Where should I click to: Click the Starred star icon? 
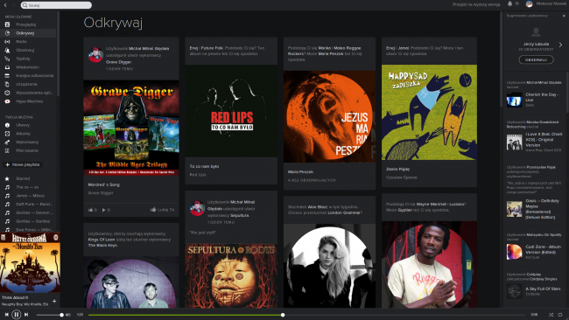pos(7,178)
